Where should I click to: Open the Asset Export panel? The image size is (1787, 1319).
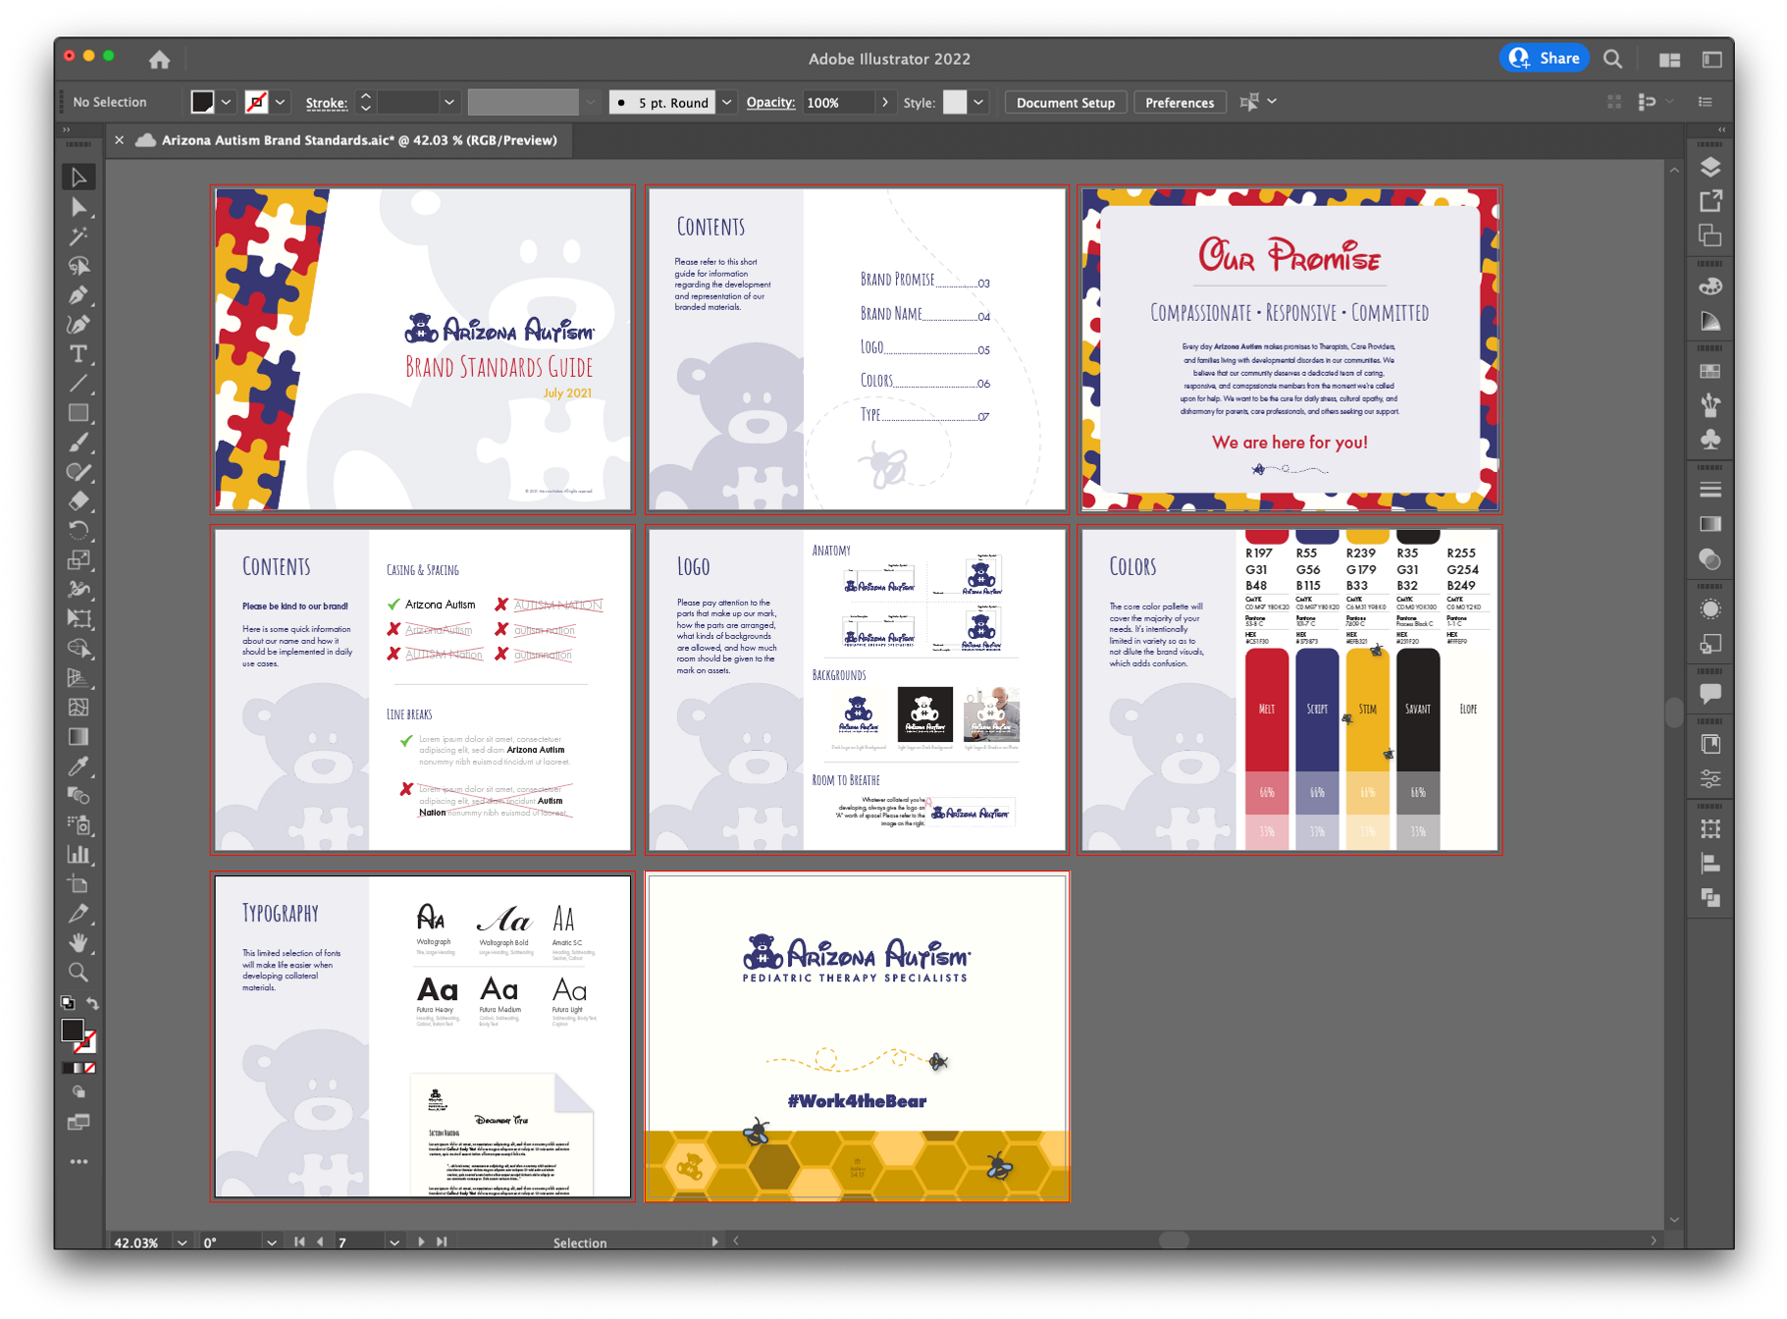1710,201
